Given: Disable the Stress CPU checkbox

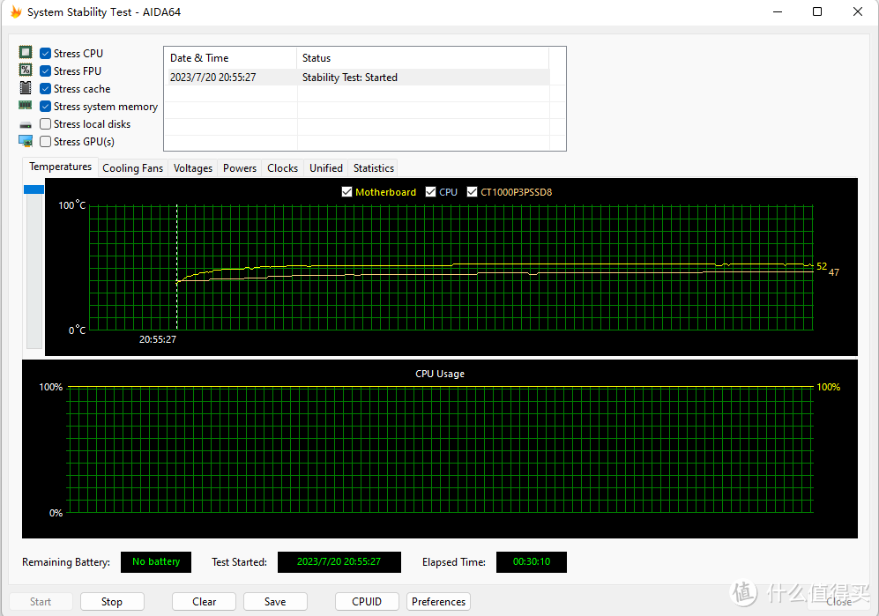Looking at the screenshot, I should coord(45,53).
